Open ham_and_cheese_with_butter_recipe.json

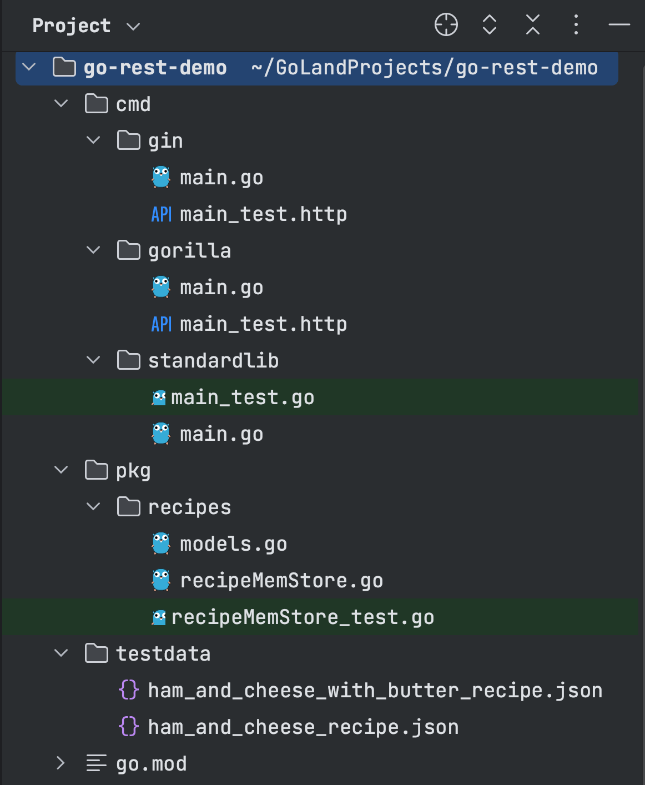pos(375,691)
